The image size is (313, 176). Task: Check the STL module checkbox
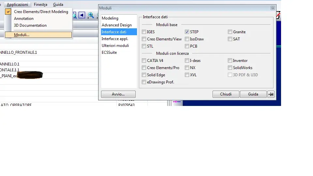144,46
